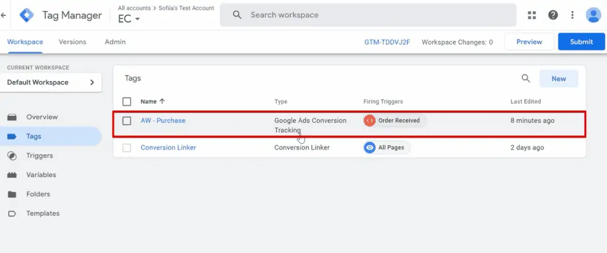The width and height of the screenshot is (607, 253).
Task: Open the EC container dropdown
Action: click(x=129, y=19)
